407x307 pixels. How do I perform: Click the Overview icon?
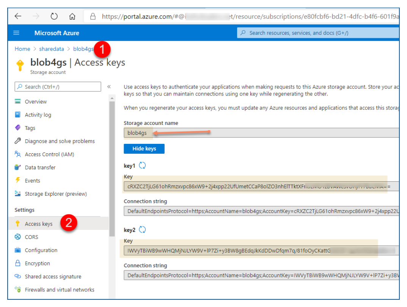point(18,101)
